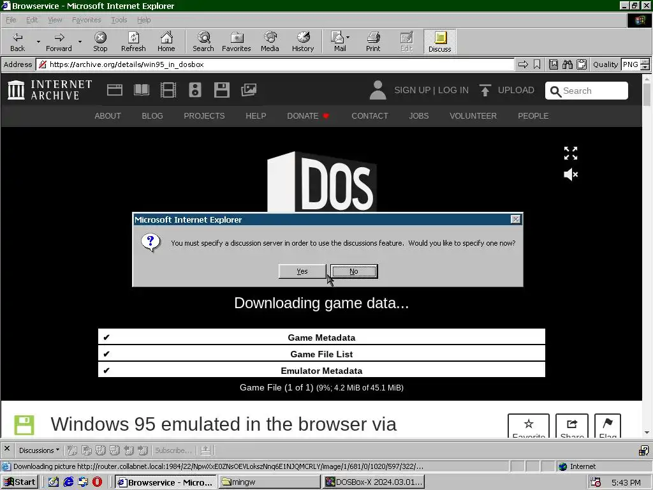Click the bookmark ribbon icon near address bar

[537, 64]
